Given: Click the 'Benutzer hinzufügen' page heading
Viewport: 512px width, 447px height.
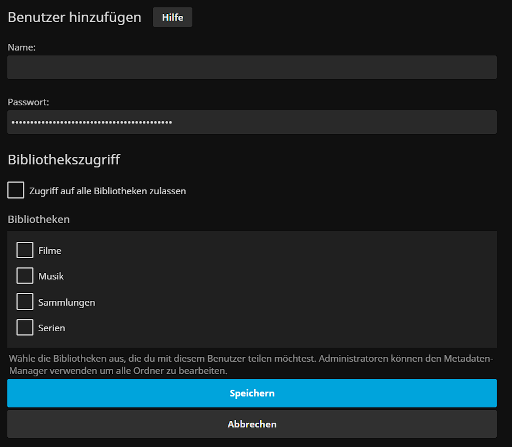Looking at the screenshot, I should tap(74, 18).
